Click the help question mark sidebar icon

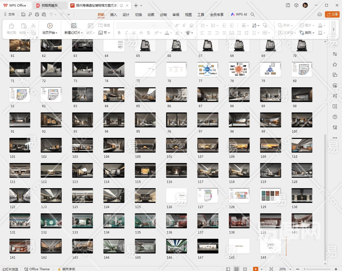(x=335, y=117)
